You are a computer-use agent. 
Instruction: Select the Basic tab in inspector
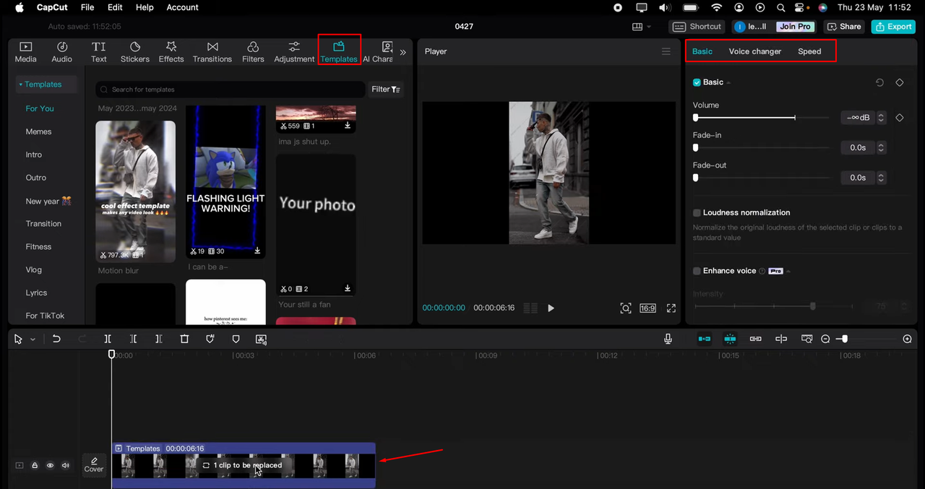pyautogui.click(x=702, y=51)
